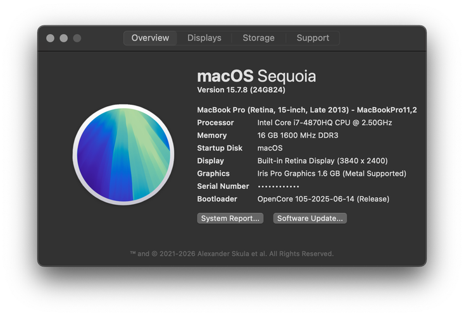Launch Software Update
This screenshot has height=316, width=464.
pos(310,218)
